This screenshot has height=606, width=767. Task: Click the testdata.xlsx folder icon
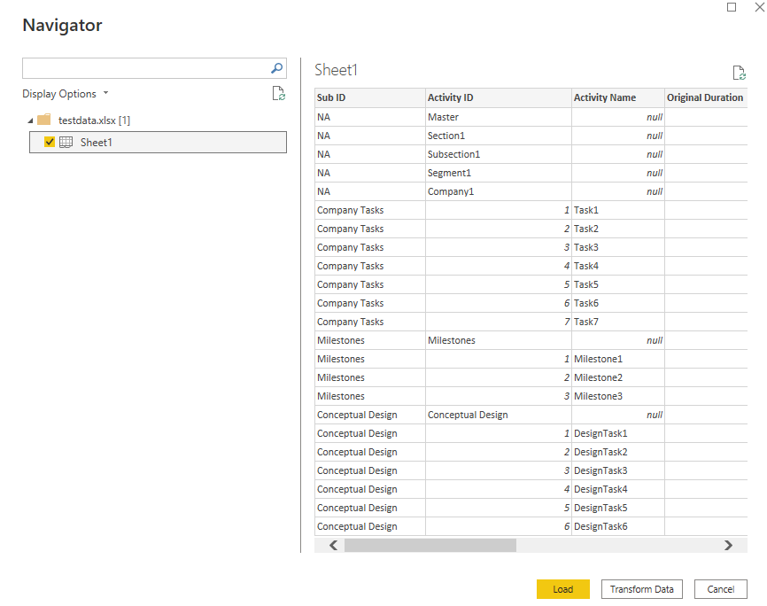click(43, 120)
